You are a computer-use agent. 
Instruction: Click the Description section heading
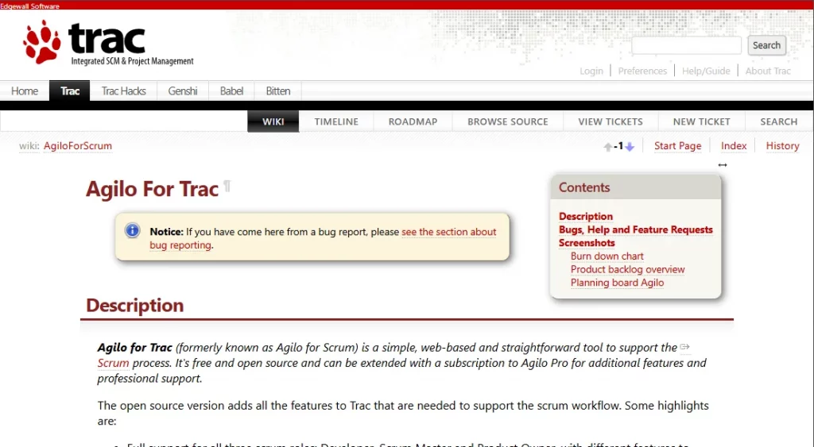pyautogui.click(x=135, y=305)
